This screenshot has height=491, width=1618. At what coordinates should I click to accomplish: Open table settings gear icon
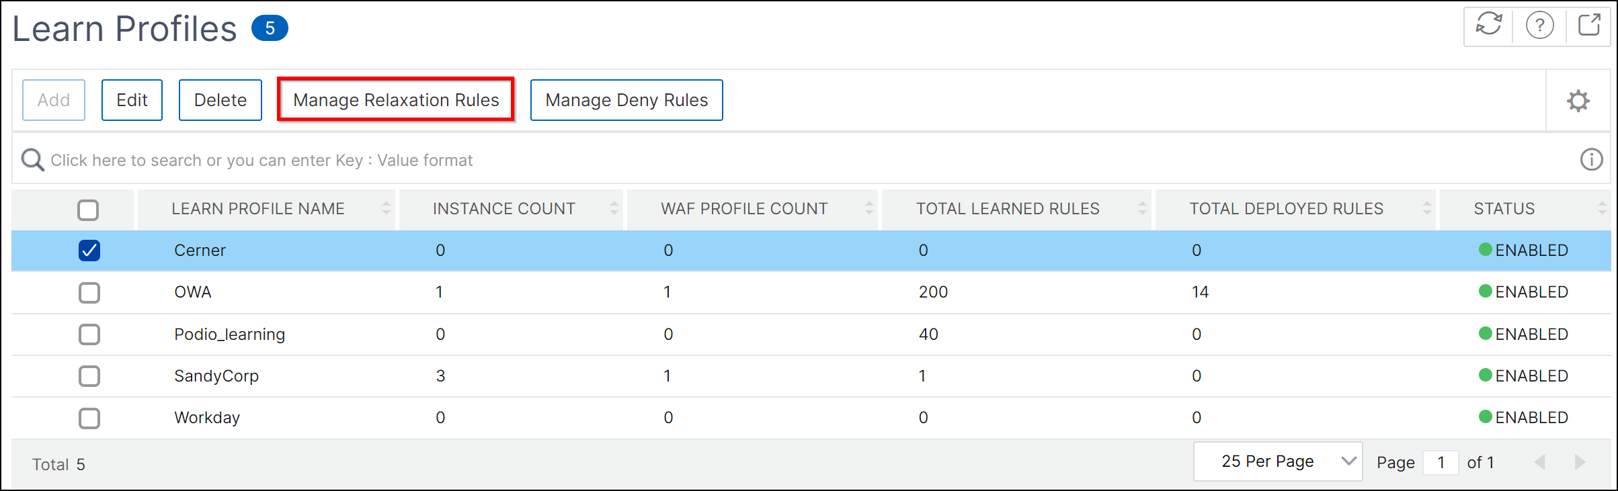pyautogui.click(x=1578, y=101)
